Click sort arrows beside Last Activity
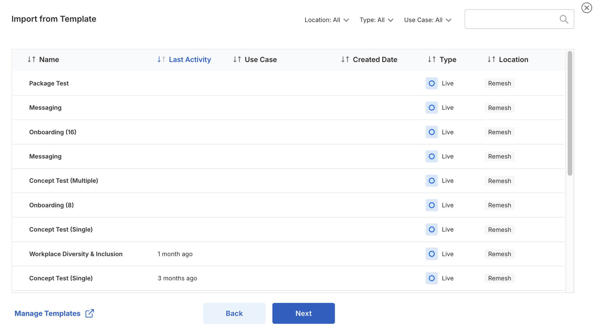 pos(161,59)
